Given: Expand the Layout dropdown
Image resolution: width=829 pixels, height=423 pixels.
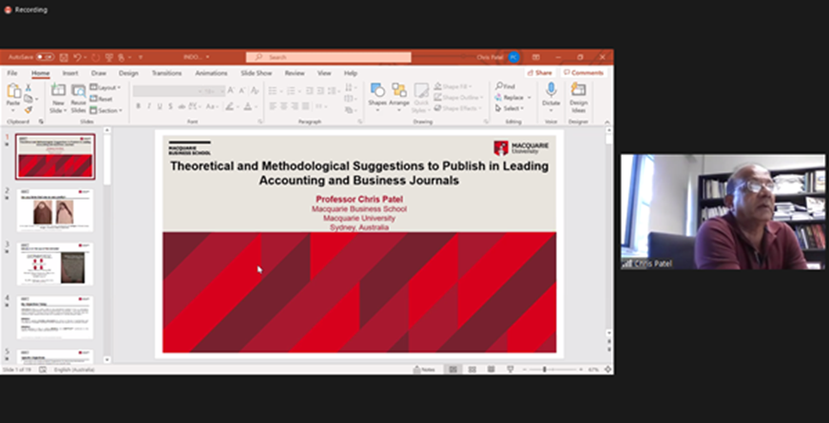Looking at the screenshot, I should point(106,87).
